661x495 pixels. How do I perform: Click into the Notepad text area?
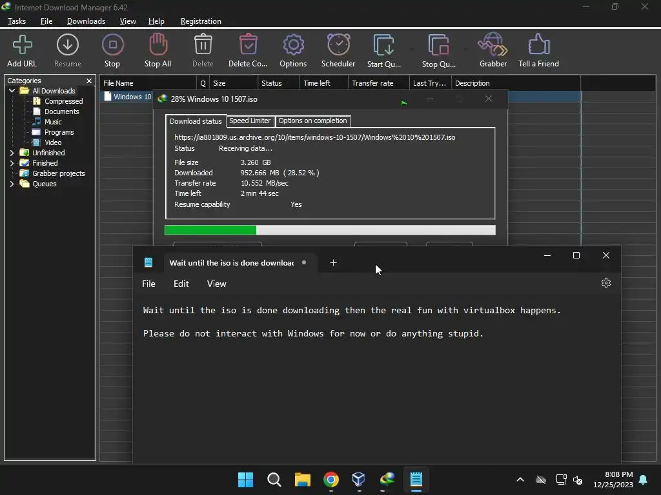tap(376, 379)
